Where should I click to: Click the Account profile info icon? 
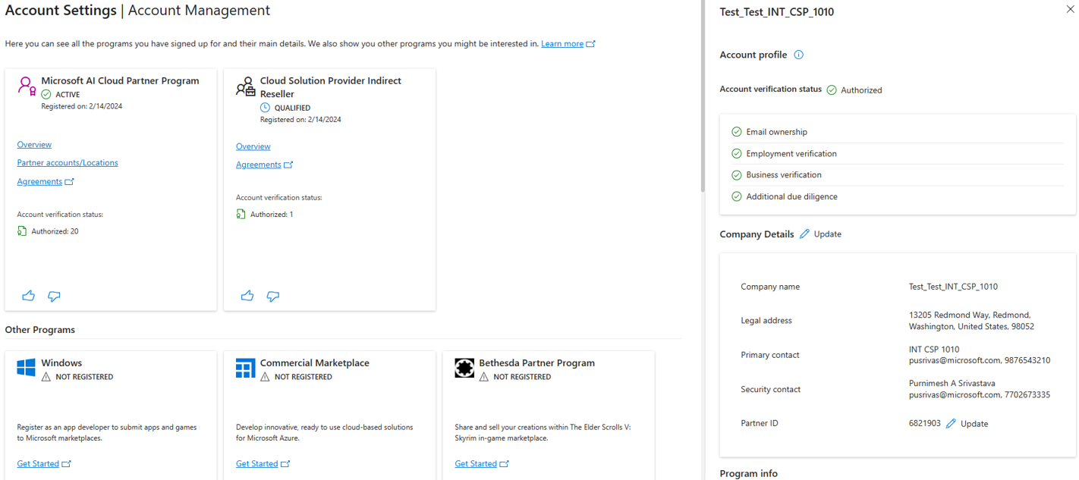(x=798, y=55)
